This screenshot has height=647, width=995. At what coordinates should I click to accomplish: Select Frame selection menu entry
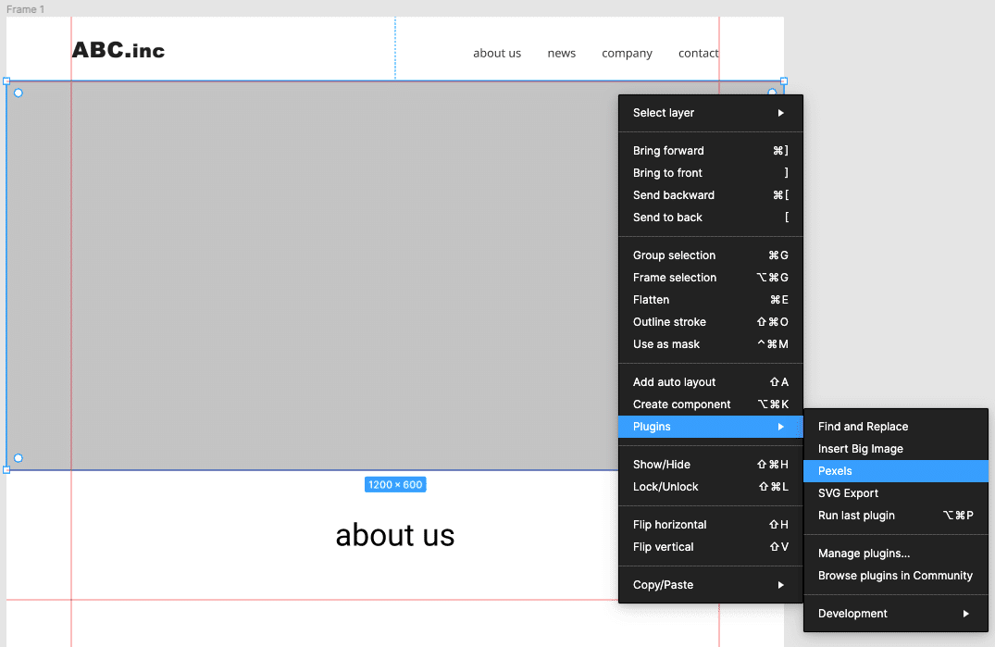[711, 277]
